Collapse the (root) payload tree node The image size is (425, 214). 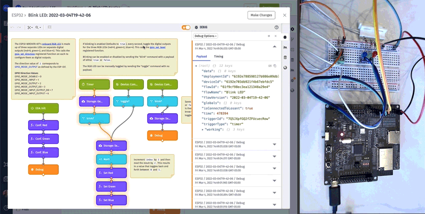[196, 66]
